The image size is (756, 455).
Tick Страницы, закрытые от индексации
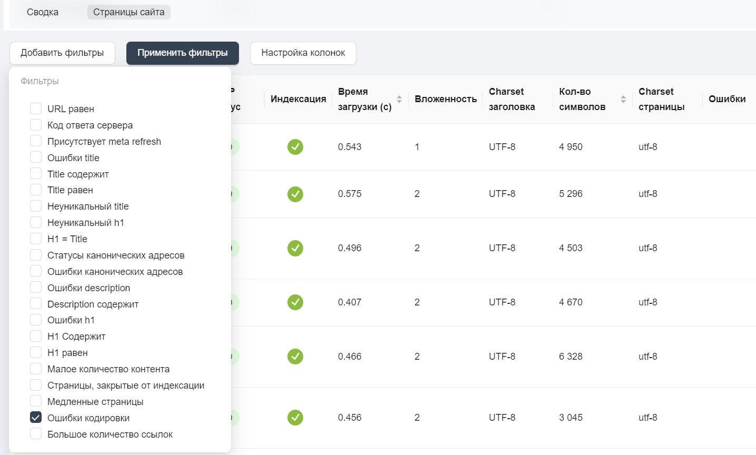tap(36, 385)
